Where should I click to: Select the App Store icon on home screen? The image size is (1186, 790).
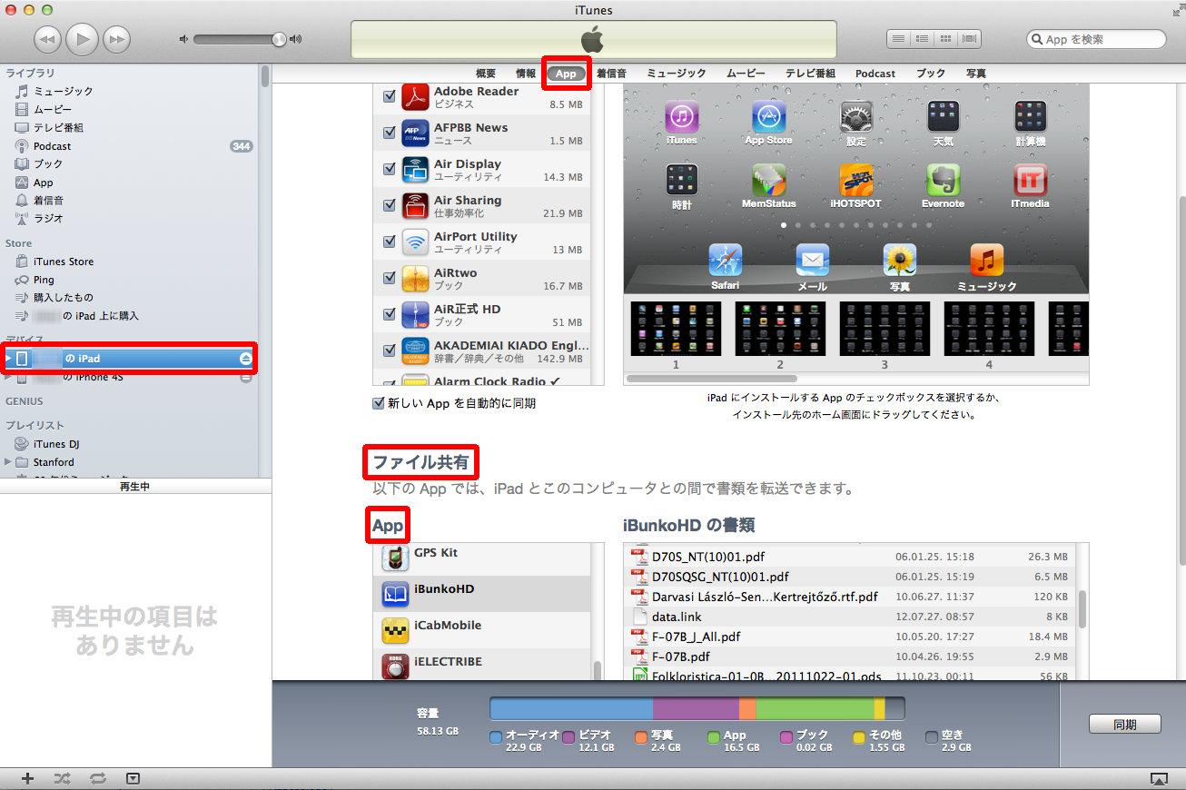pos(768,116)
